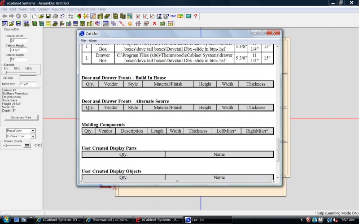Click the red question mark help icon

tap(196, 16)
